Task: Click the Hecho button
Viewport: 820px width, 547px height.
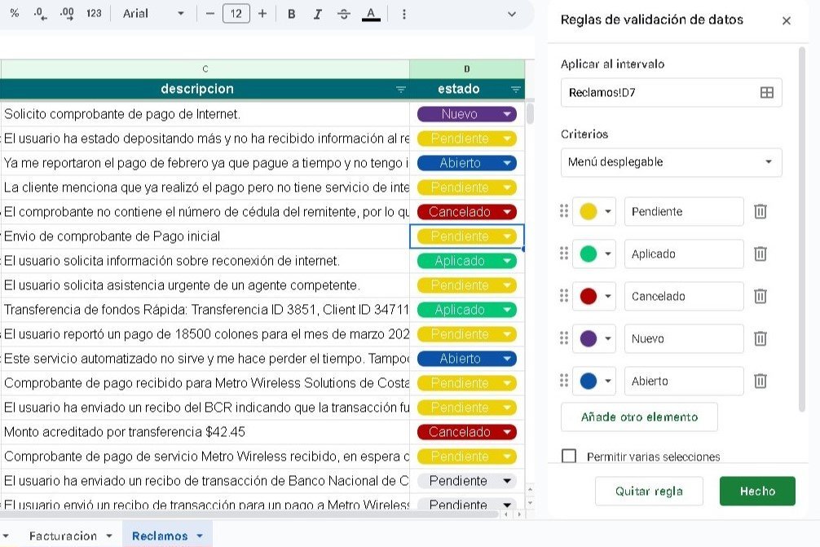Action: [x=756, y=491]
